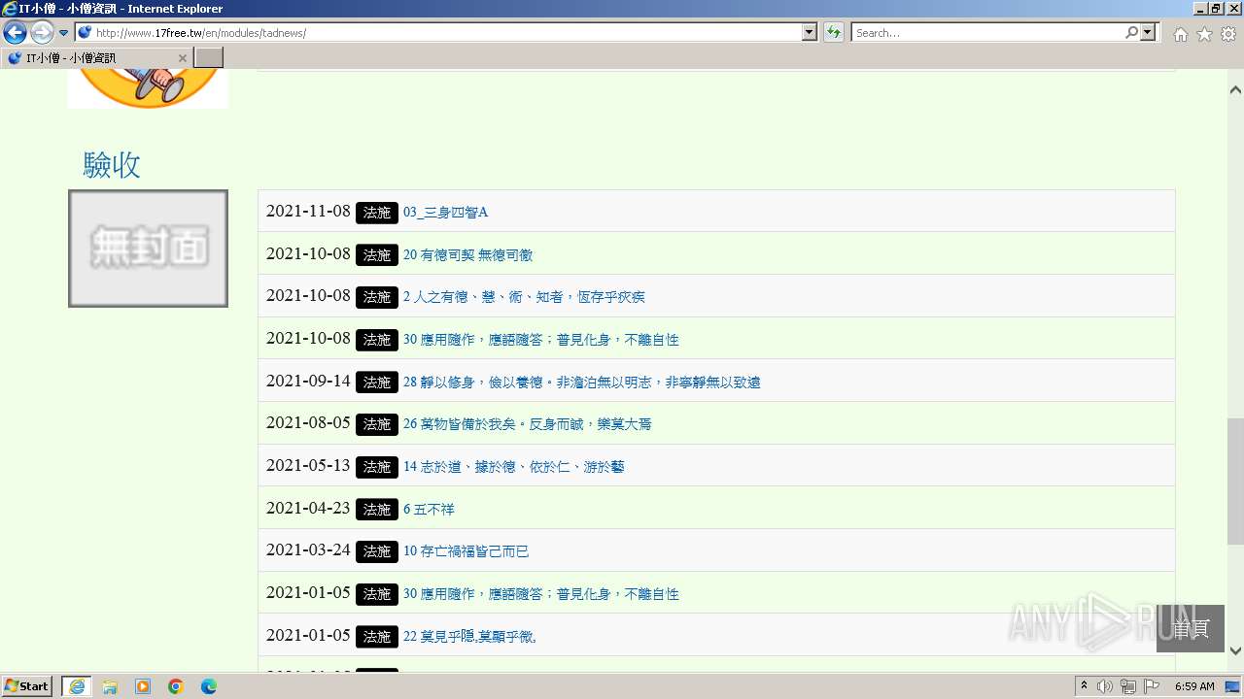The image size is (1244, 699).
Task: Open the recent pages dropdown arrow
Action: 64,33
